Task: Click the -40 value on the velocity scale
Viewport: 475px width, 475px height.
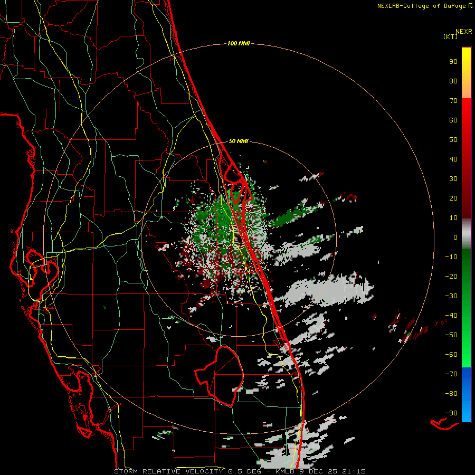Action: coord(451,316)
